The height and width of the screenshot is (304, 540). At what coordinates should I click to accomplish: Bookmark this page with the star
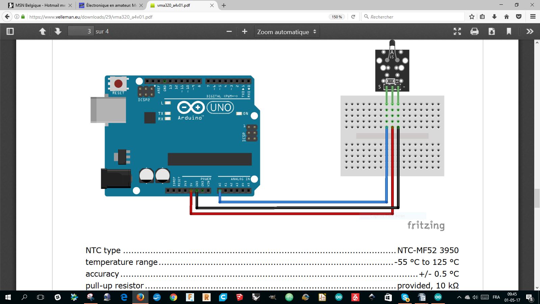point(472,17)
